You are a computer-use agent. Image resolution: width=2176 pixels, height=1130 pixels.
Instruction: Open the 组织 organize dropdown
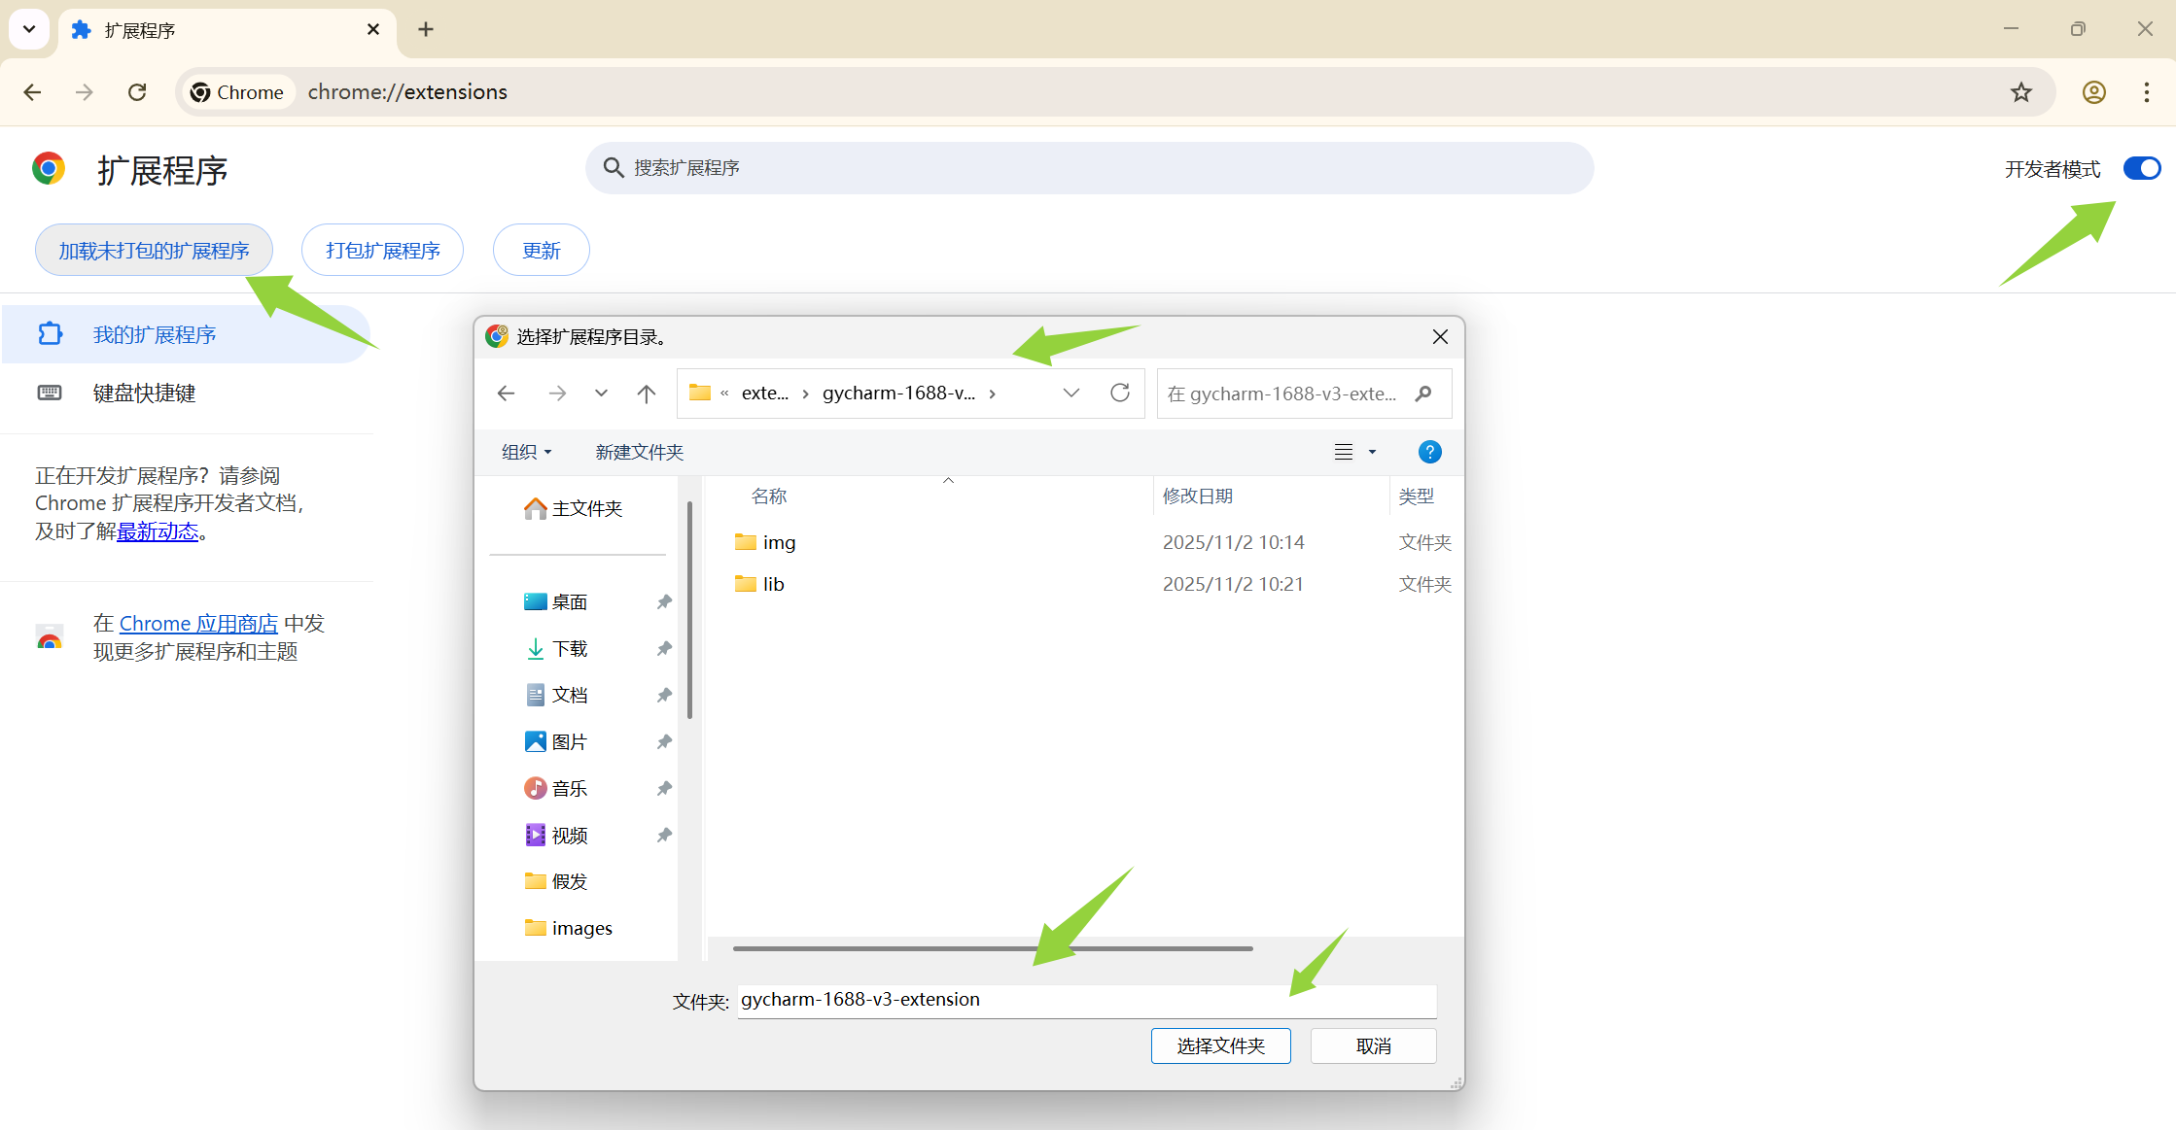pos(526,452)
